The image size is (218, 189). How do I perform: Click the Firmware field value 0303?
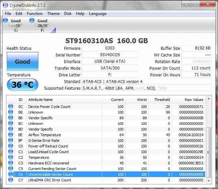[x=110, y=48]
